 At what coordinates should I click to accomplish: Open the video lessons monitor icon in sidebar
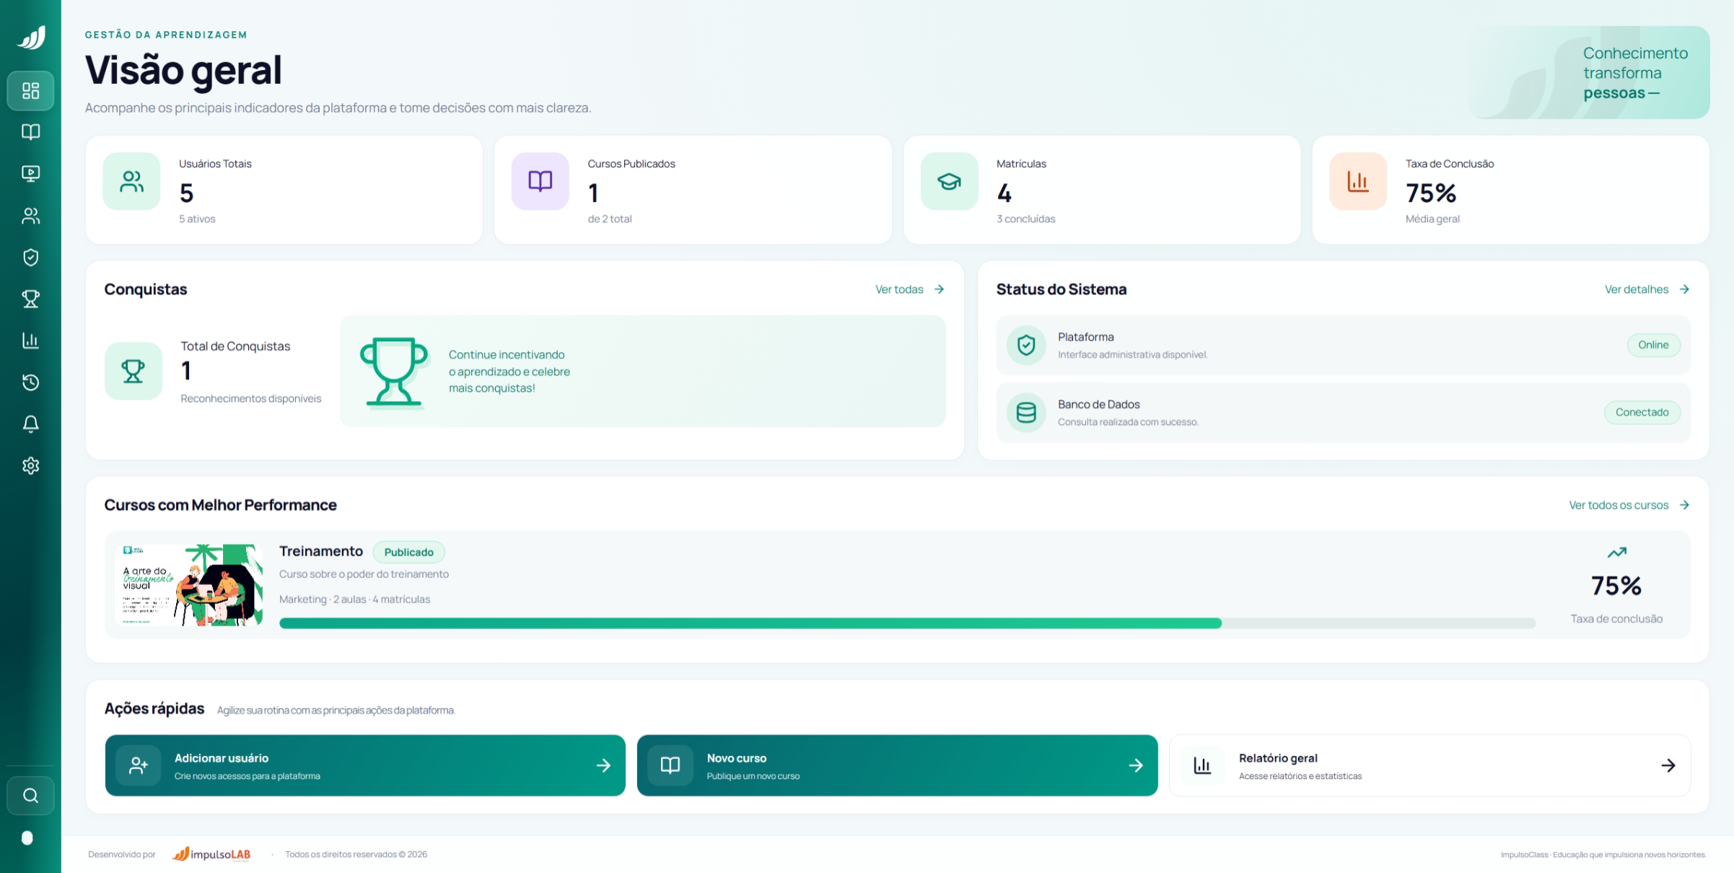point(30,174)
